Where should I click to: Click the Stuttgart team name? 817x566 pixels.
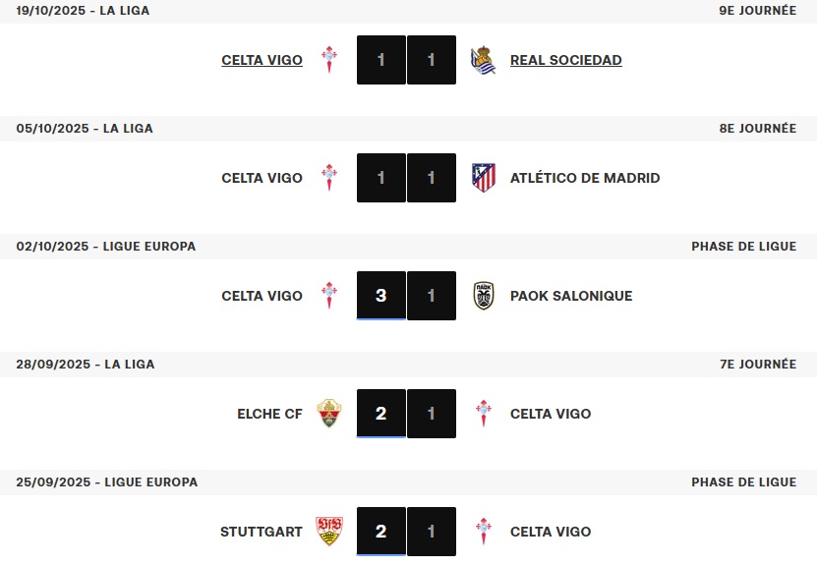click(262, 532)
